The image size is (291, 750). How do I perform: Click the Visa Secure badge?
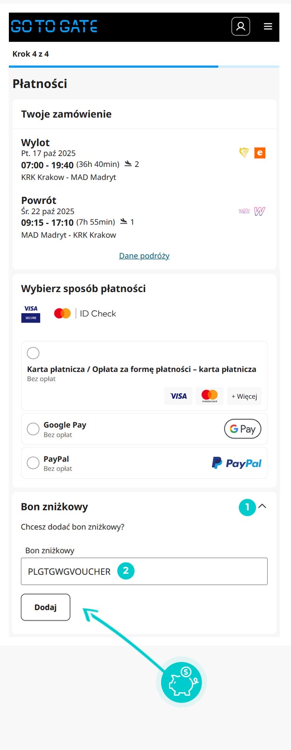coord(31,314)
